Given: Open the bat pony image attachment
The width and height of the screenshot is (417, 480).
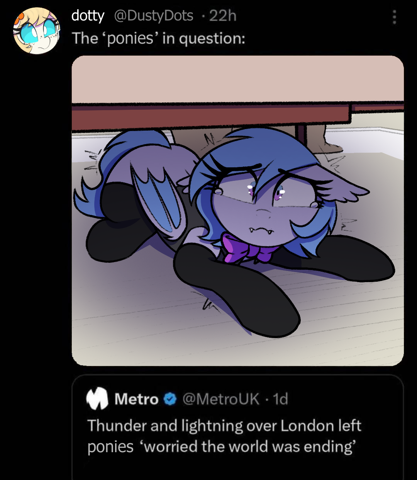Looking at the screenshot, I should [x=238, y=211].
